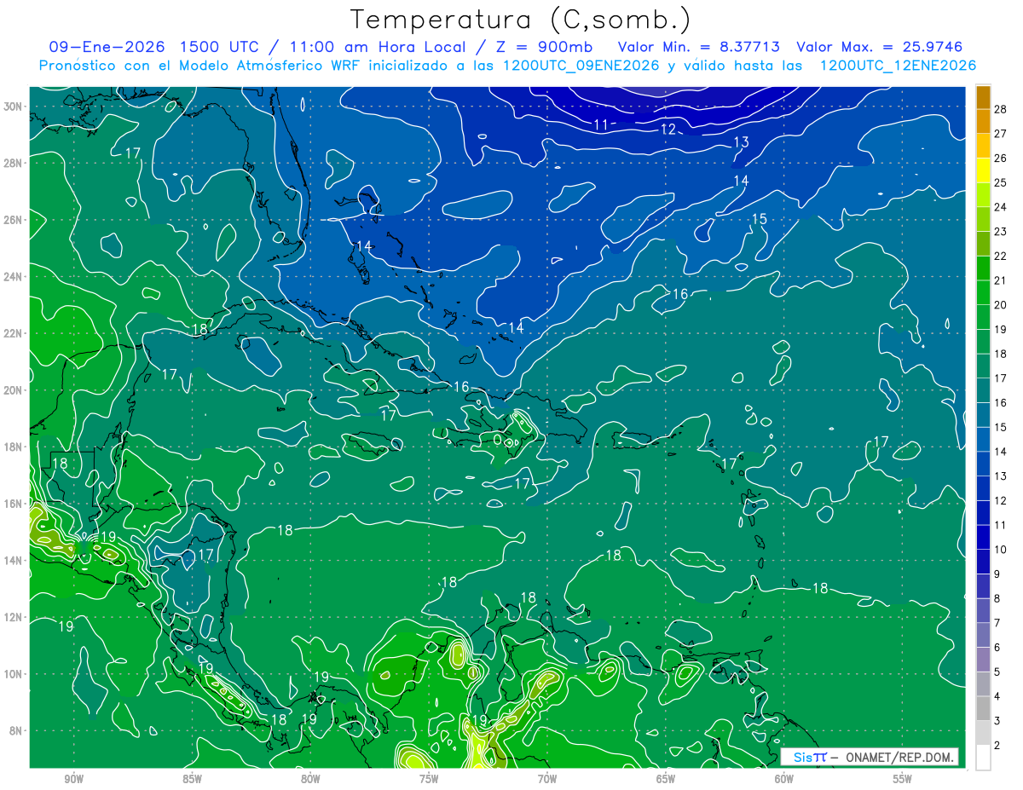The image size is (1023, 790).
Task: Click 'Valor Min. = 8.37713'
Action: [699, 47]
